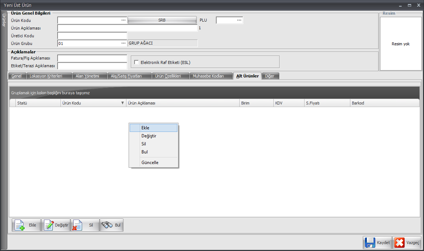Click the Sil delete button with red X
The width and height of the screenshot is (424, 251).
(85, 225)
